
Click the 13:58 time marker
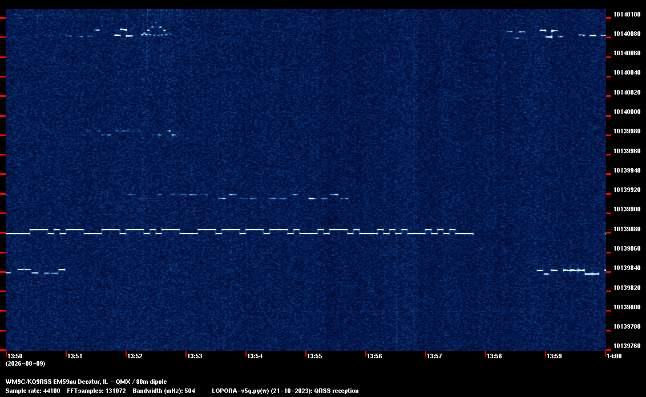pos(494,356)
